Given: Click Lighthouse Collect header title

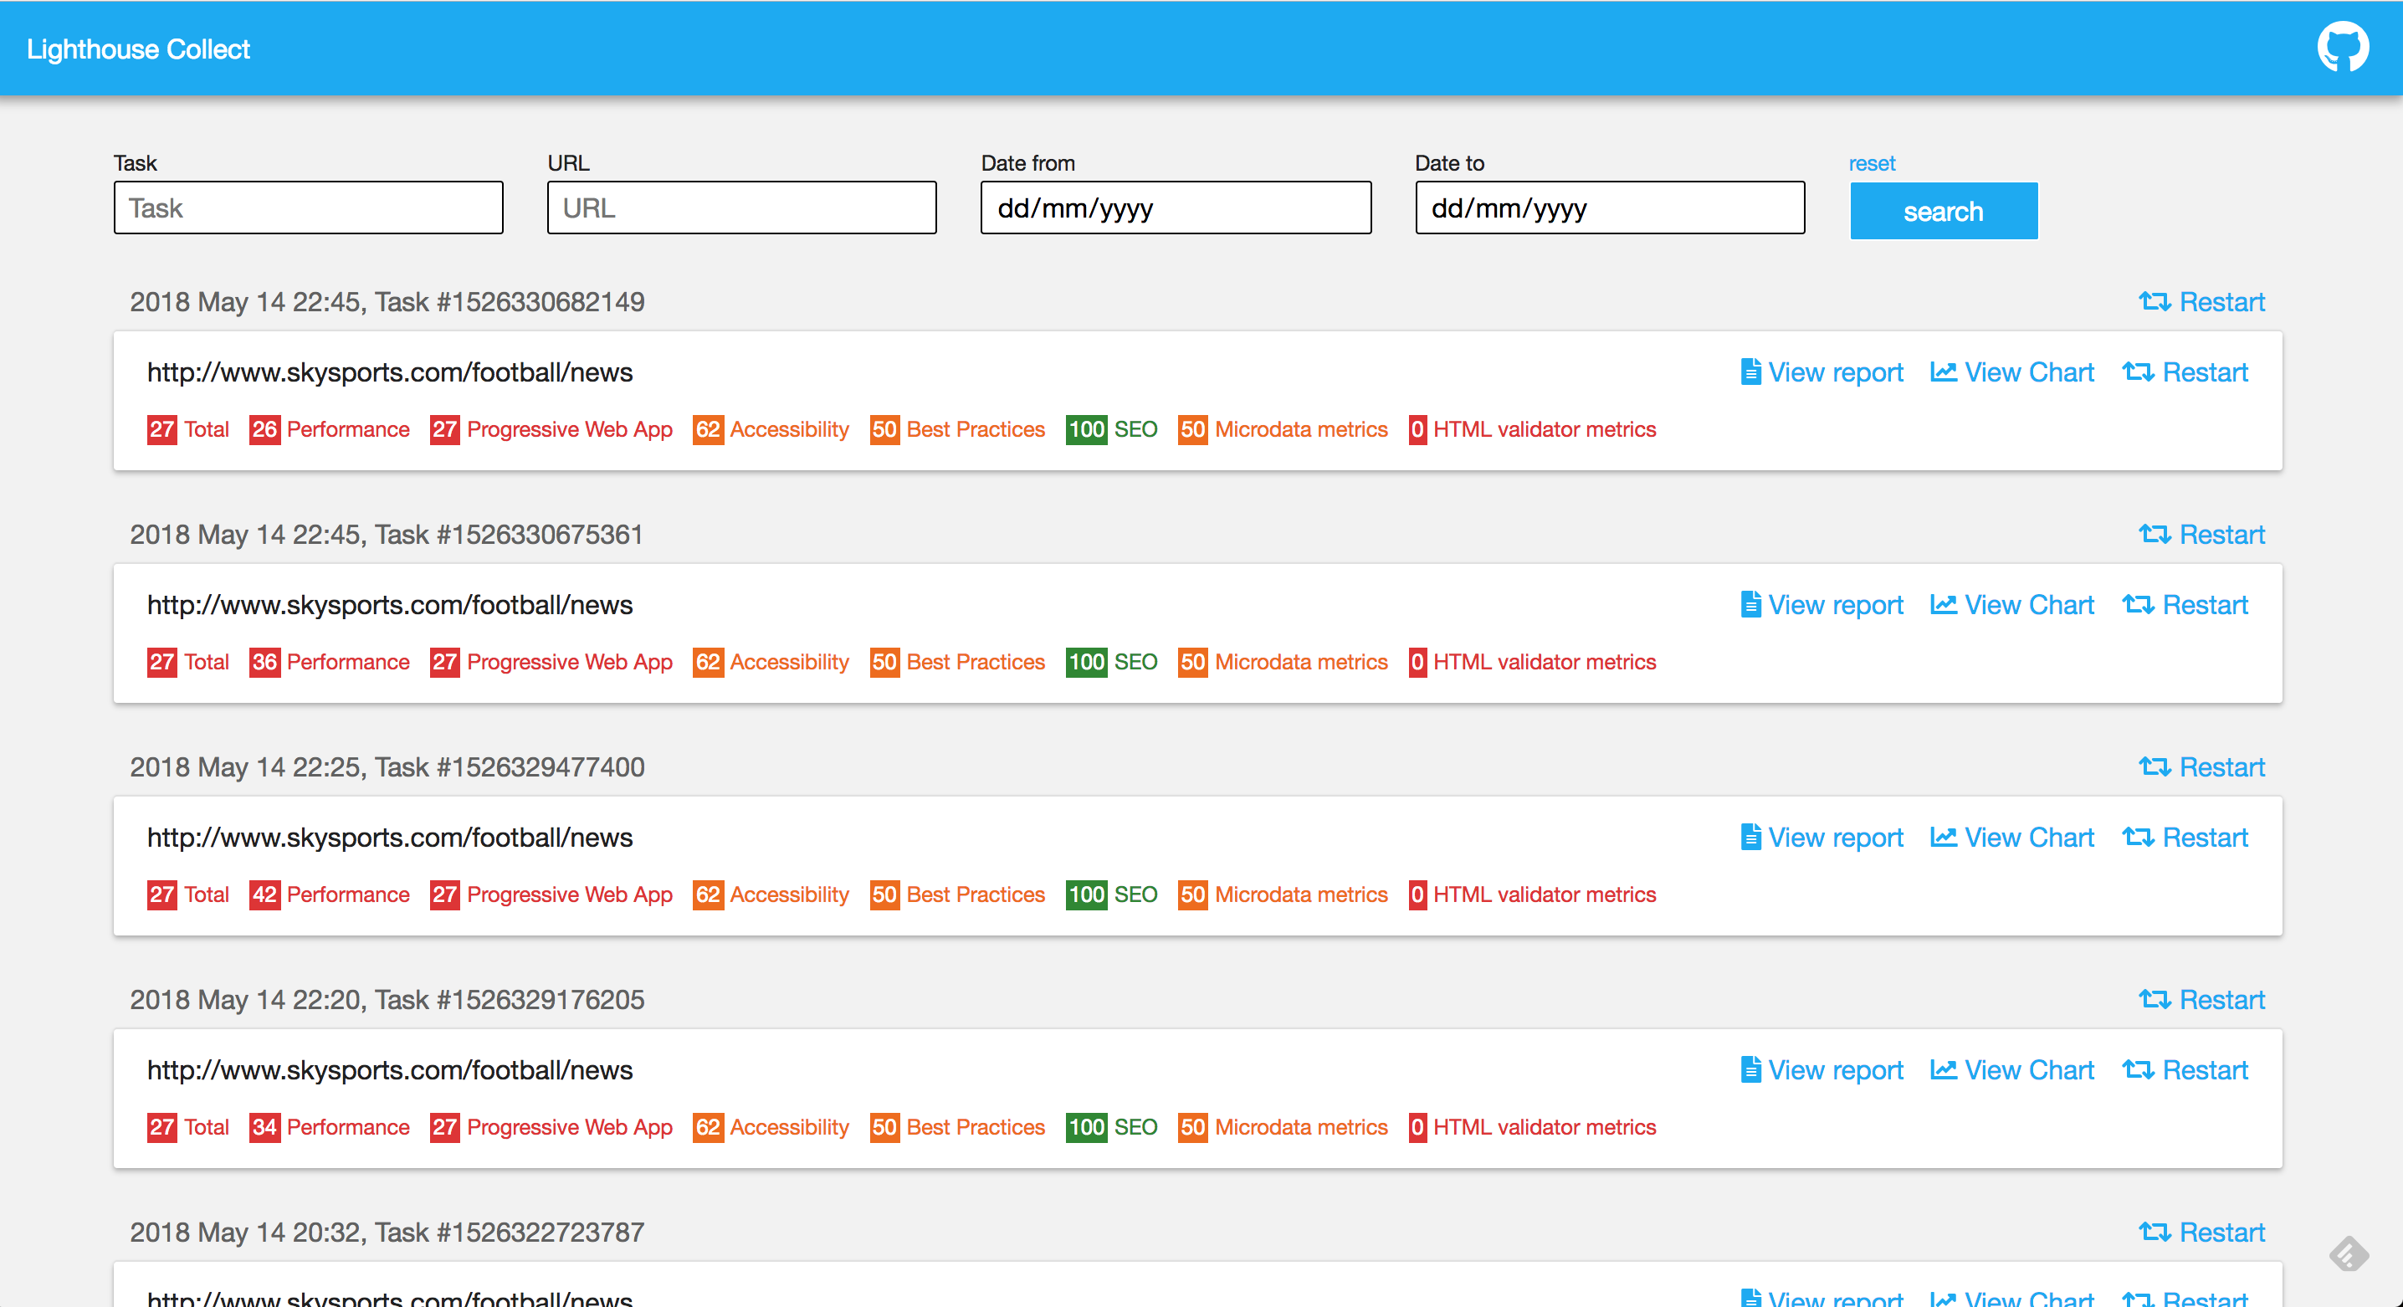Looking at the screenshot, I should tap(138, 49).
